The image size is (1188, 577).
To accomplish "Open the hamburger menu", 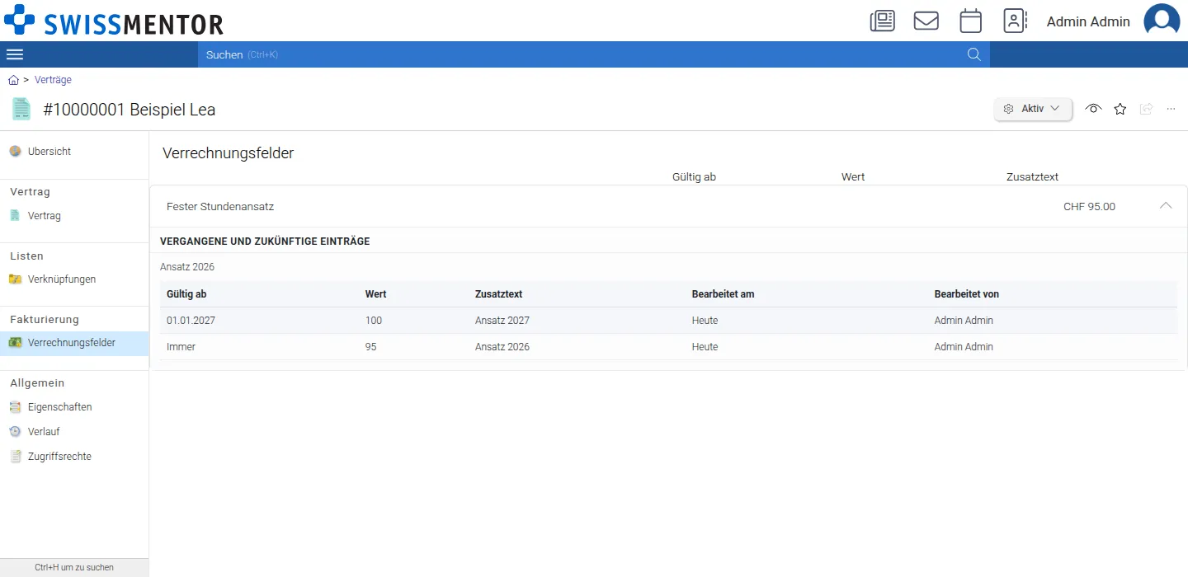I will [15, 54].
